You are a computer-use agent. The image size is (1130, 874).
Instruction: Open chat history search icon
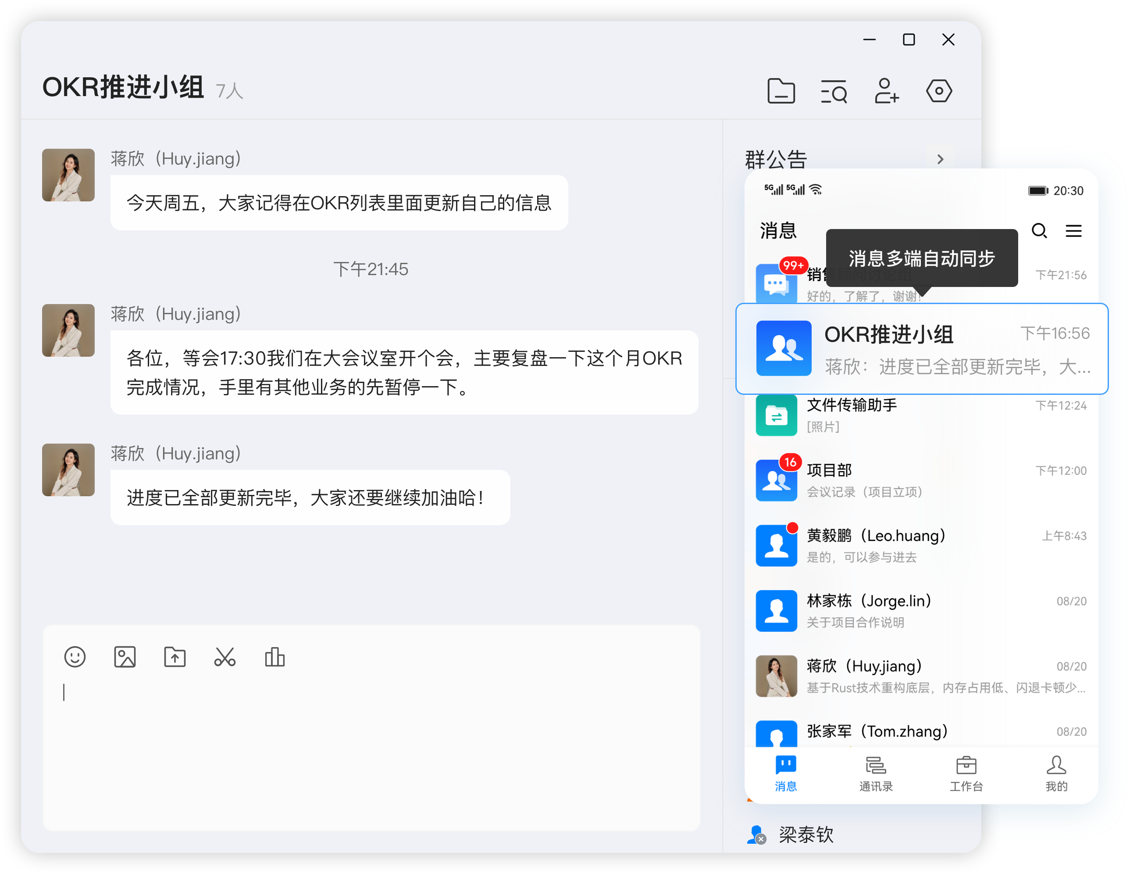(834, 91)
